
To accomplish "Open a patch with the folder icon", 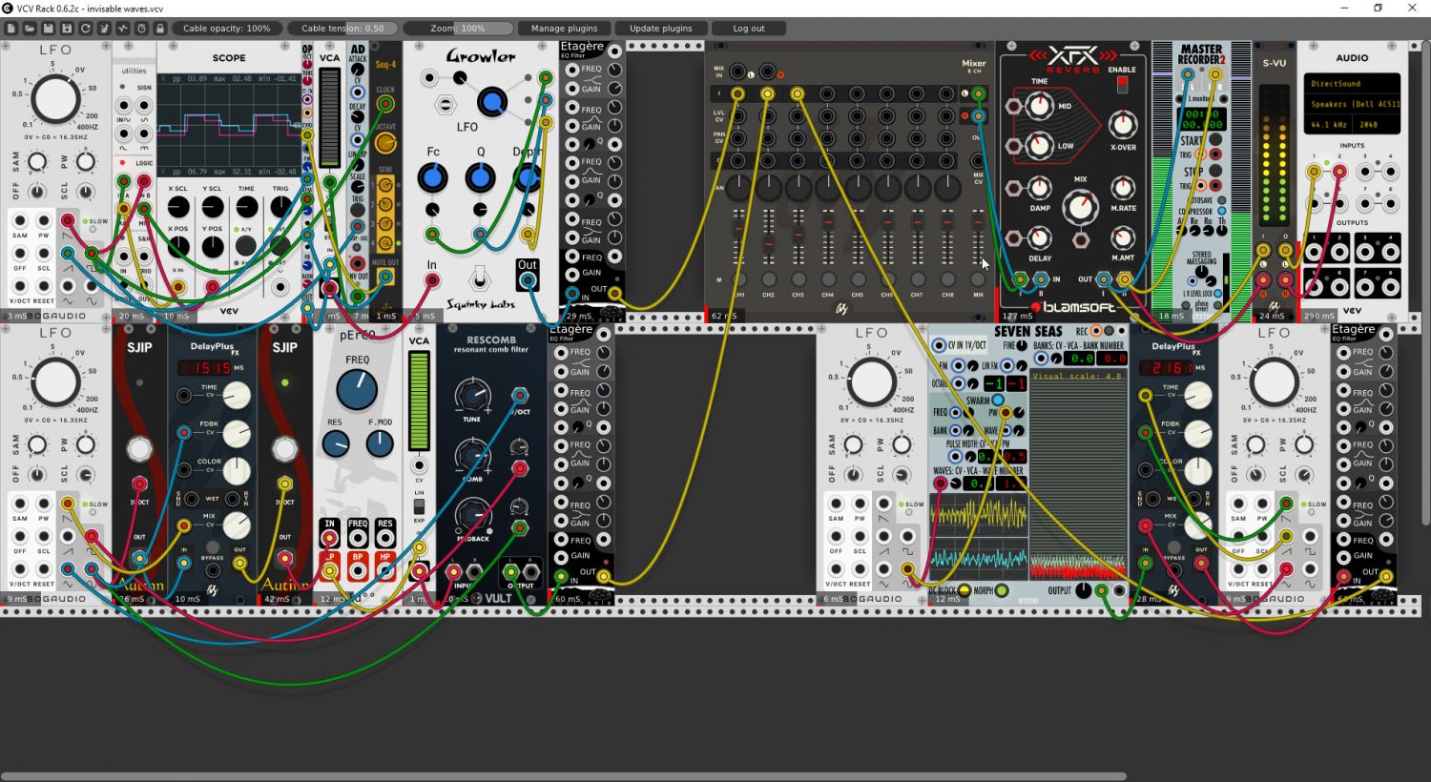I will (x=30, y=29).
